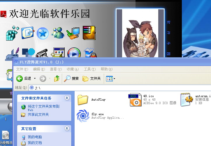Viewport: 211px width, 146px height.
Task: Open the registry cubes icon in the launcher
Action: [x=12, y=33]
